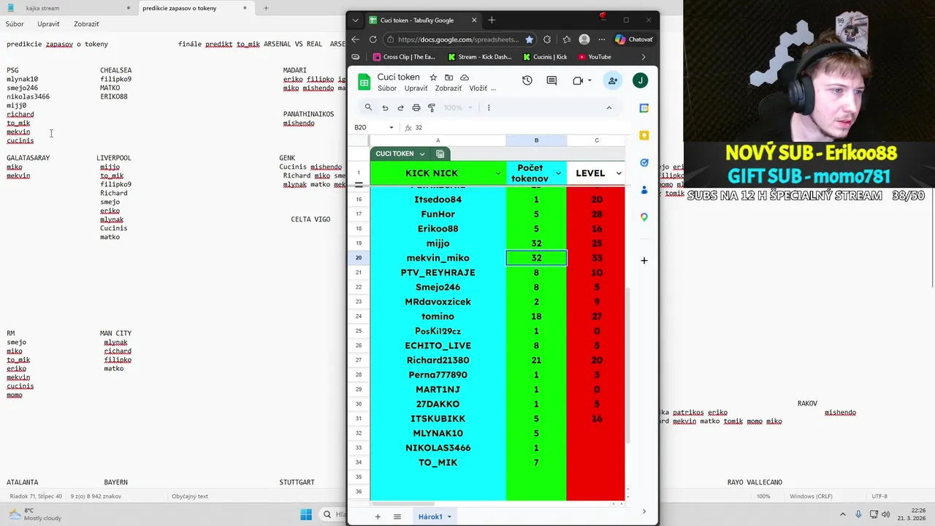Open the Google Maps side panel icon
The height and width of the screenshot is (526, 935).
644,217
